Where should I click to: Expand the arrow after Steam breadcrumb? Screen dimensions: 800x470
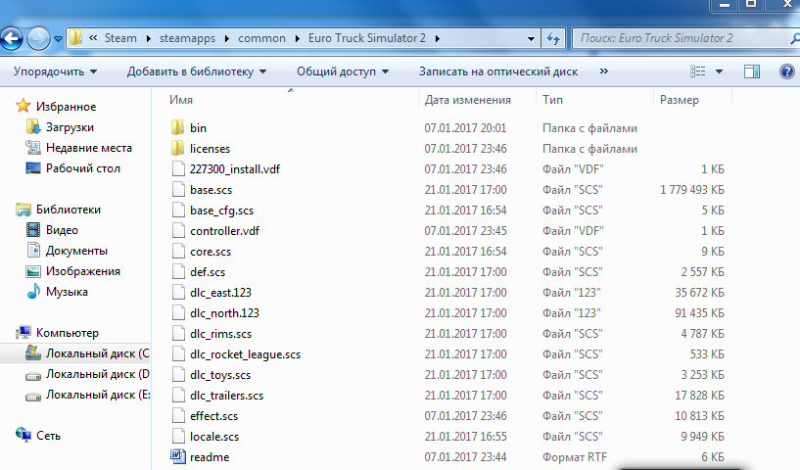(x=149, y=39)
